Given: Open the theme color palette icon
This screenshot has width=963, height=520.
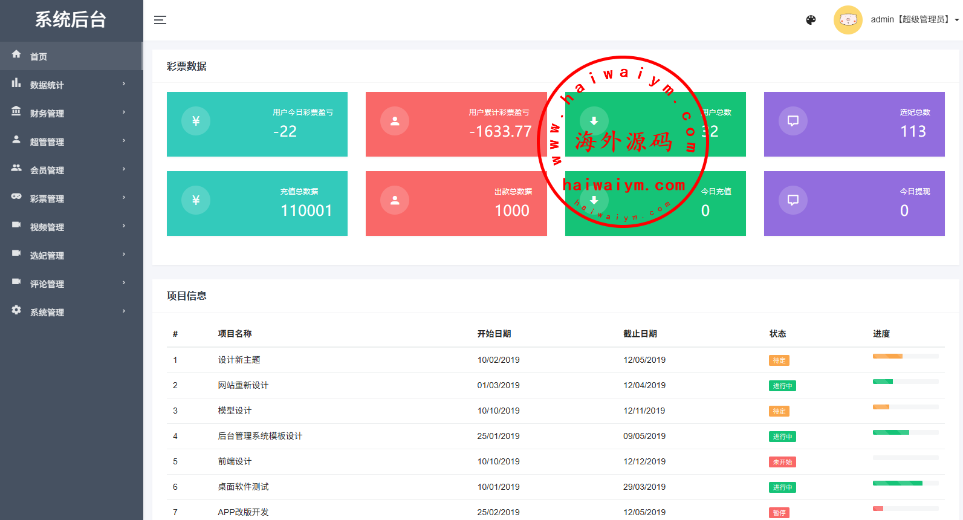Looking at the screenshot, I should [811, 20].
